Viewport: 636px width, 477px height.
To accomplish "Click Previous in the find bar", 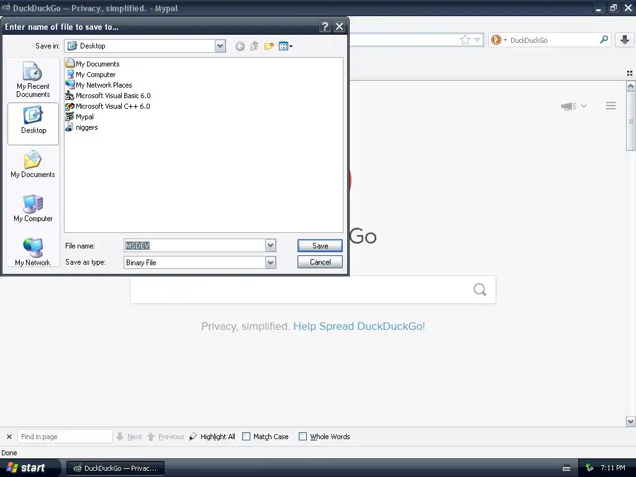I will pos(165,437).
